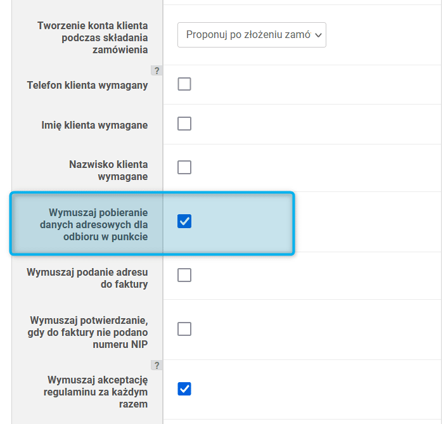Viewport: 448px width, 424px height.
Task: Click the 'Imię klienta wymagane' label text
Action: (94, 125)
